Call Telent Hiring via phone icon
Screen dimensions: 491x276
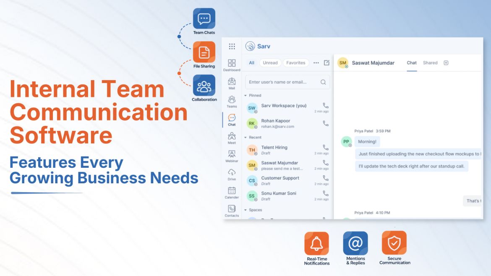coord(326,147)
